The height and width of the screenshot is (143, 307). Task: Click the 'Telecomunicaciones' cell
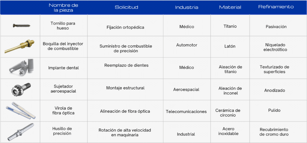tap(186, 112)
